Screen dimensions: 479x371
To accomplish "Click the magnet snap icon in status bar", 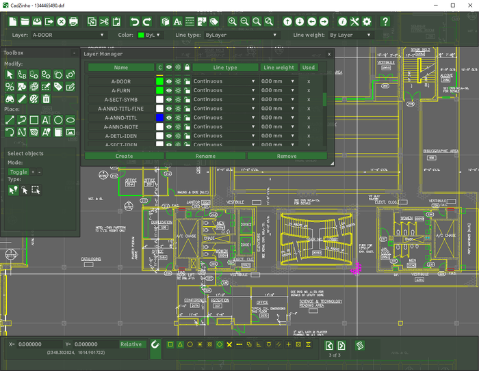I will [x=155, y=344].
